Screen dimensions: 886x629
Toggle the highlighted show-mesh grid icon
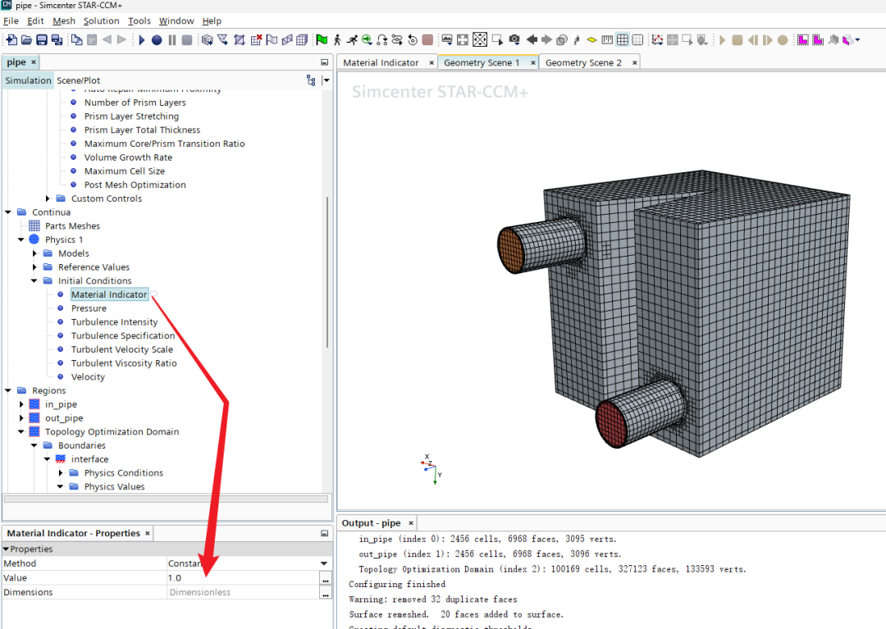pyautogui.click(x=622, y=39)
